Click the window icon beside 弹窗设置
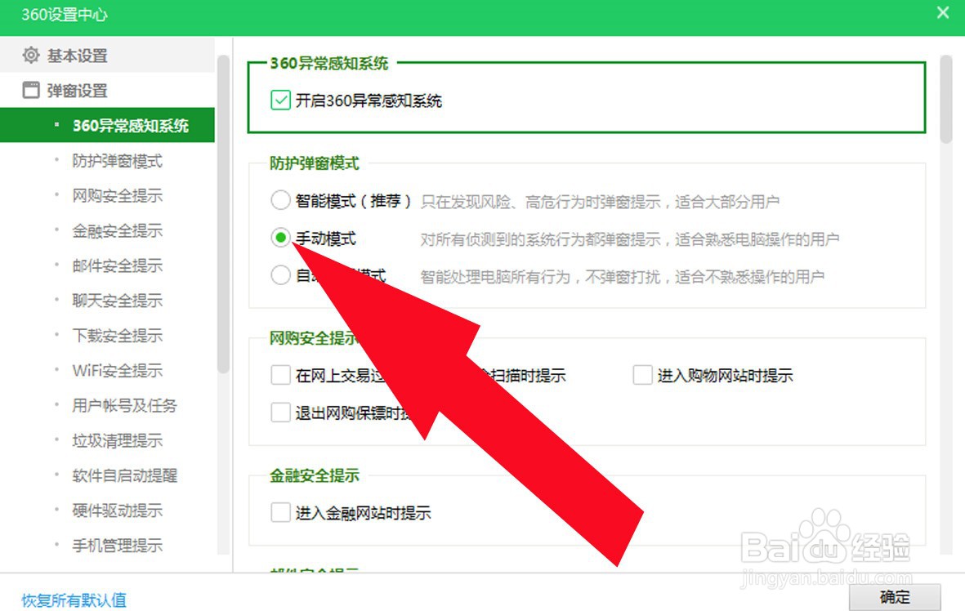 point(31,91)
